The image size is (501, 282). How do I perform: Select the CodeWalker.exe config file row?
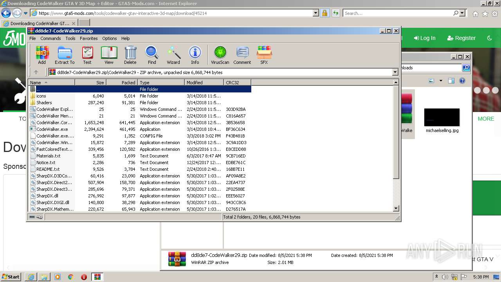[140, 136]
